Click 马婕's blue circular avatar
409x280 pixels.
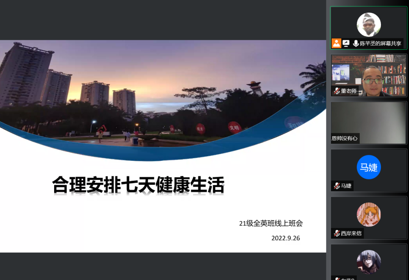368,167
